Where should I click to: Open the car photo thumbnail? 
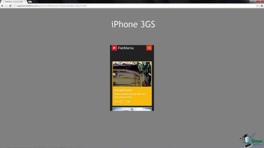(132, 74)
